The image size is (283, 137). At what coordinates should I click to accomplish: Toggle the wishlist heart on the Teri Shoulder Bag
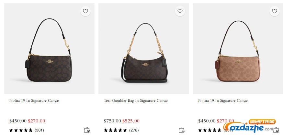[180, 11]
